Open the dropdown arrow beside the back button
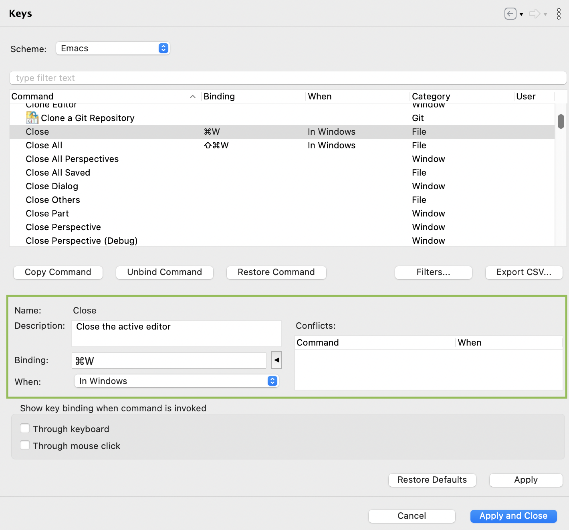Image resolution: width=569 pixels, height=530 pixels. (x=521, y=14)
